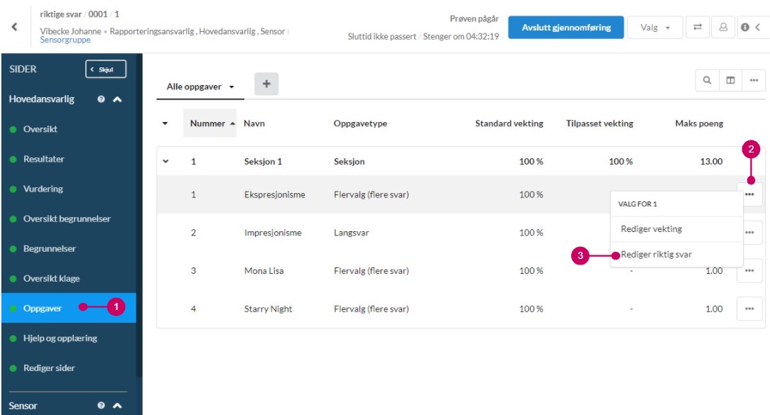The image size is (770, 415).
Task: Open three-dot menu for Impresjonisme row
Action: pos(749,233)
